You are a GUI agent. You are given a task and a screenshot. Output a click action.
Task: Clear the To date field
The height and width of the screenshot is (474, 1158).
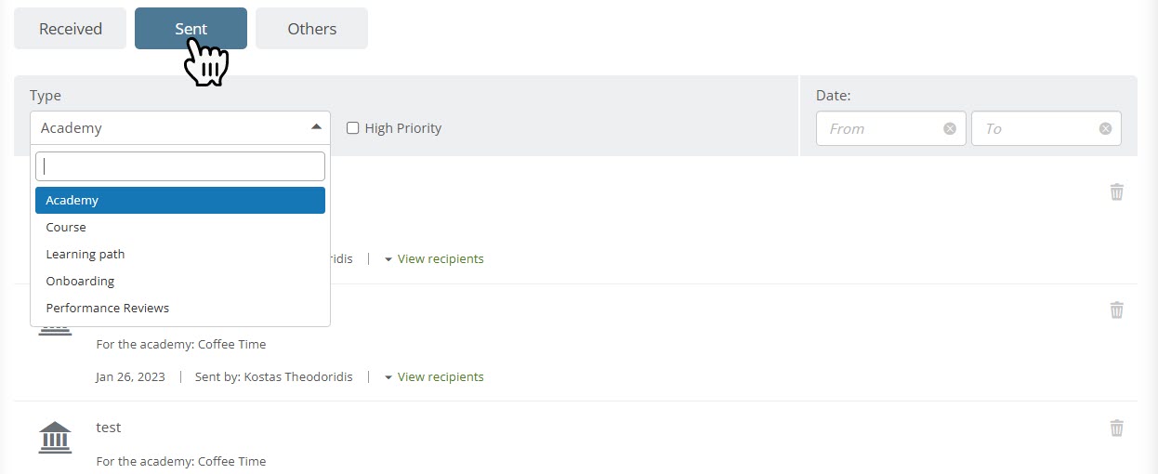click(1105, 129)
